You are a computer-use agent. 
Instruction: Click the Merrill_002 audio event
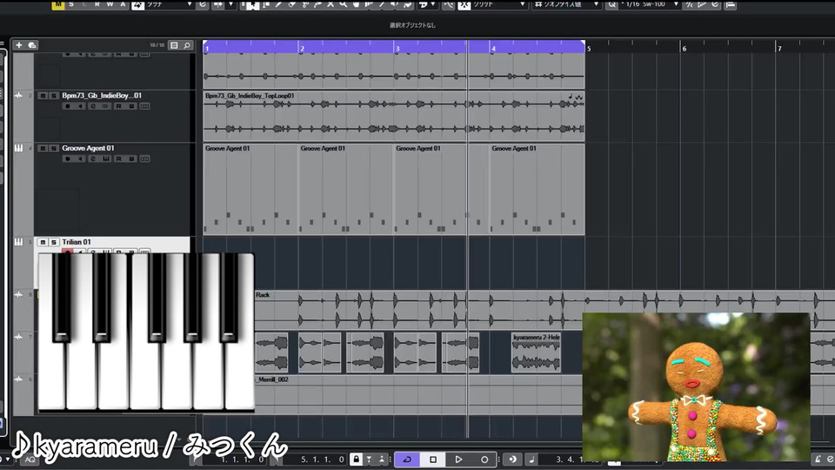tap(418, 394)
